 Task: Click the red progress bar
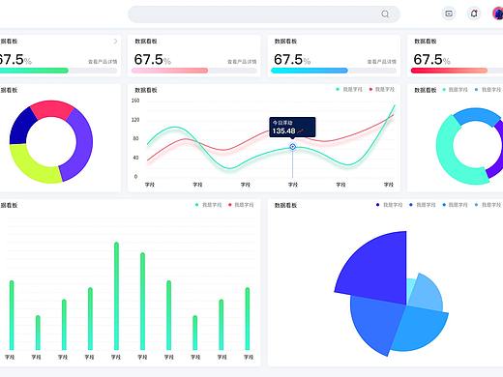(x=457, y=71)
